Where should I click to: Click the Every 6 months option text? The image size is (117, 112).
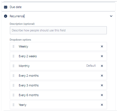29,95
